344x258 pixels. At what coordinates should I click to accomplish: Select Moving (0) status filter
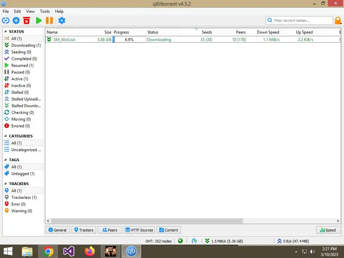click(24, 119)
